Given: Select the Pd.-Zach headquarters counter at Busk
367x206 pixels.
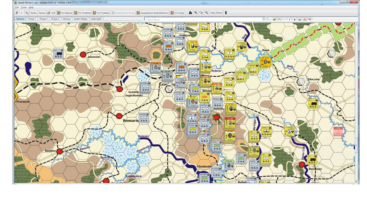Looking at the screenshot, I should pos(266,62).
